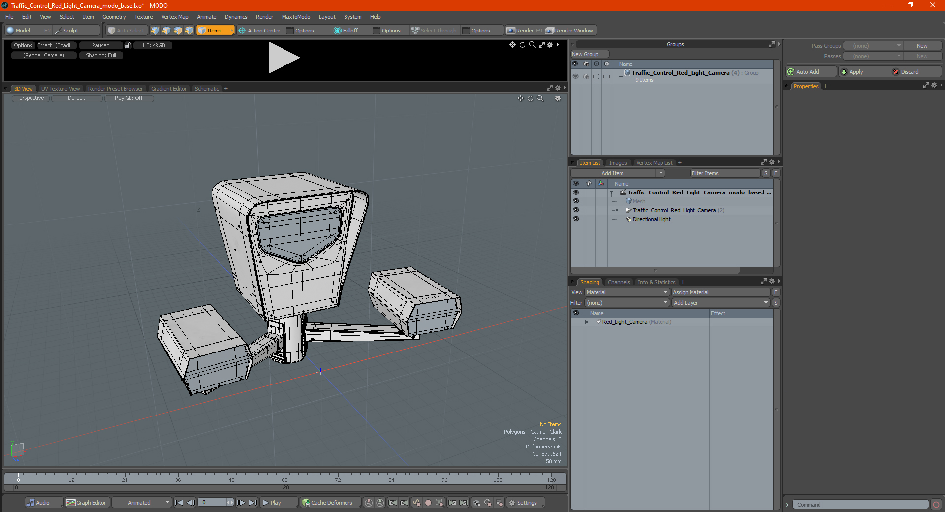Viewport: 945px width, 512px height.
Task: Open the Geometry menu
Action: click(114, 17)
